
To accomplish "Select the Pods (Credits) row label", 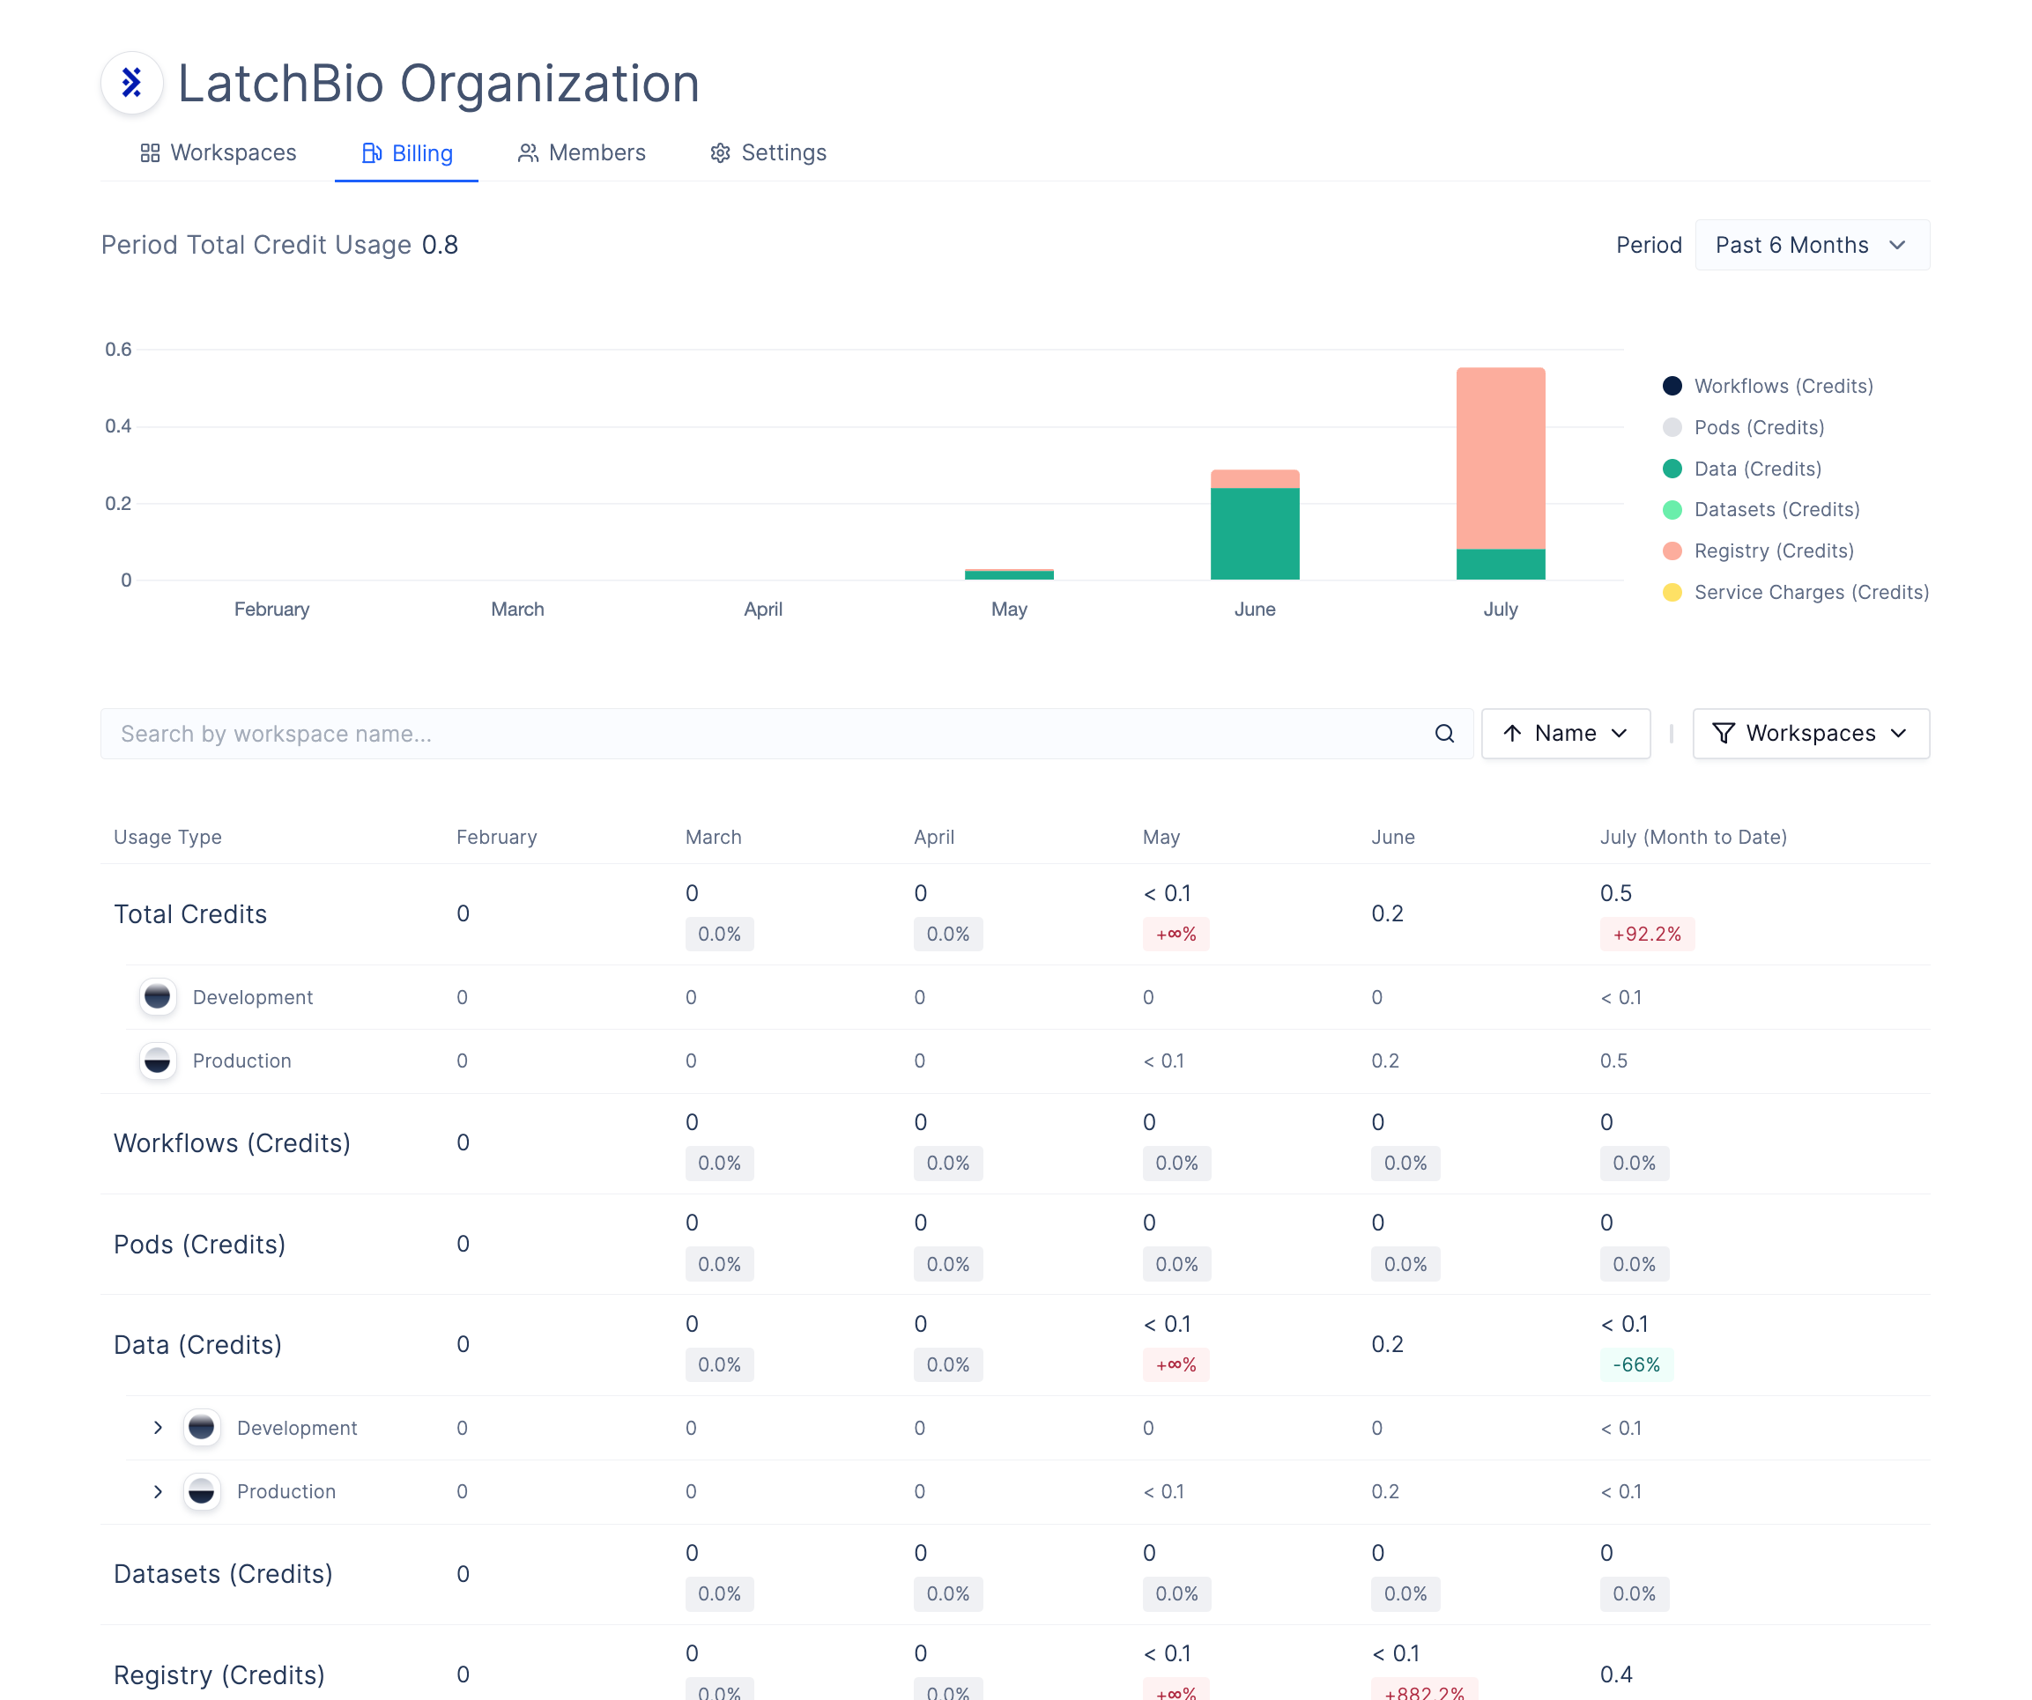I will click(199, 1244).
